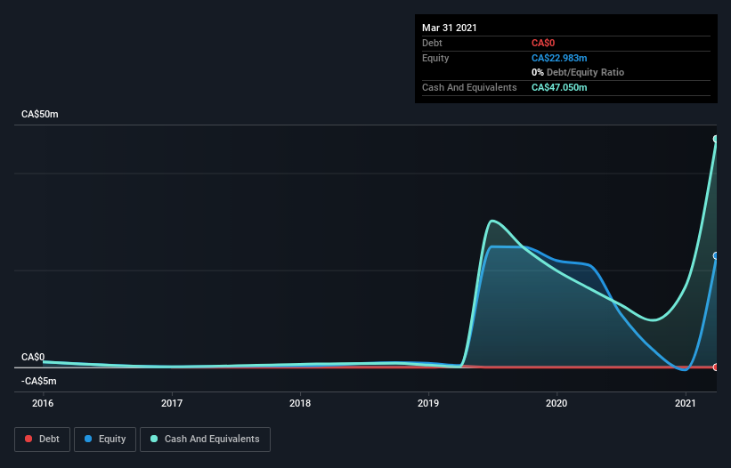
Task: Select the 2019 x-axis label
Action: click(x=428, y=403)
